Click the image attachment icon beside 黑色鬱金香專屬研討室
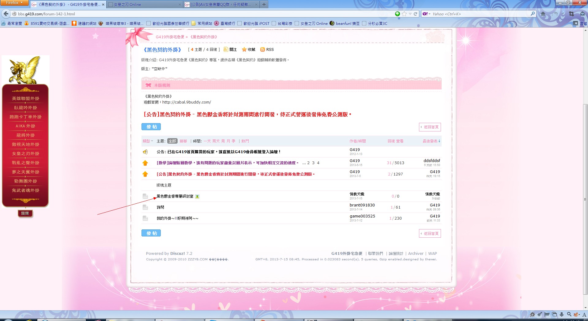The image size is (588, 321). point(197,197)
